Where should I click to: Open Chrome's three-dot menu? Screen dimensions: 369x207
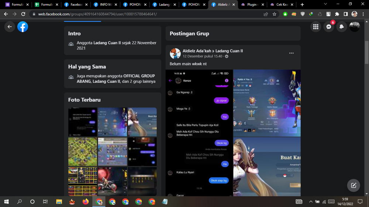tap(363, 14)
